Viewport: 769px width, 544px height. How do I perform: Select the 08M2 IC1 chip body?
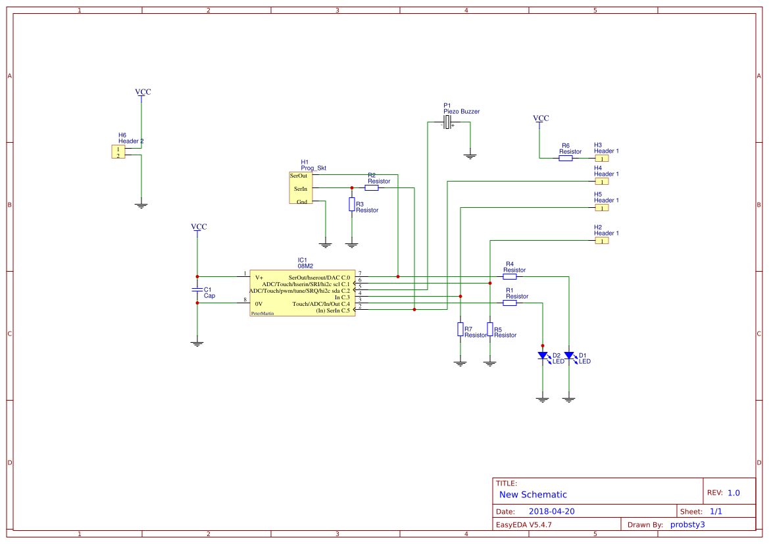302,293
